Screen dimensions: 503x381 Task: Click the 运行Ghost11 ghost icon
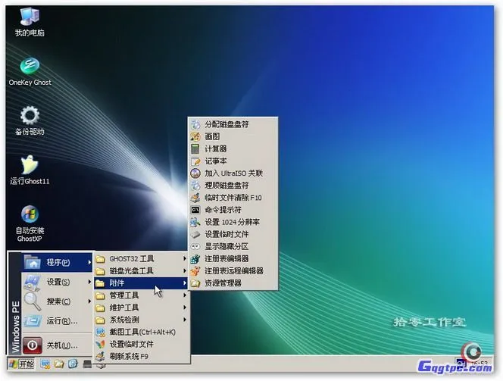tap(30, 170)
